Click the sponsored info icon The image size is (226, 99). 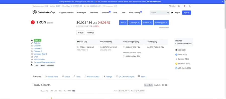point(160,27)
